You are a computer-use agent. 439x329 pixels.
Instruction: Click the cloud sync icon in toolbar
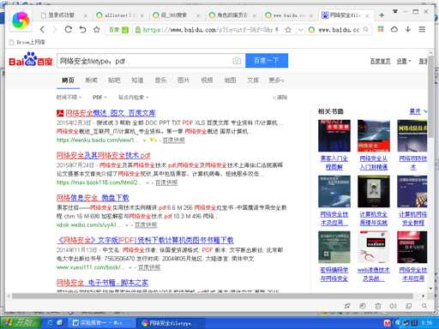point(394,29)
